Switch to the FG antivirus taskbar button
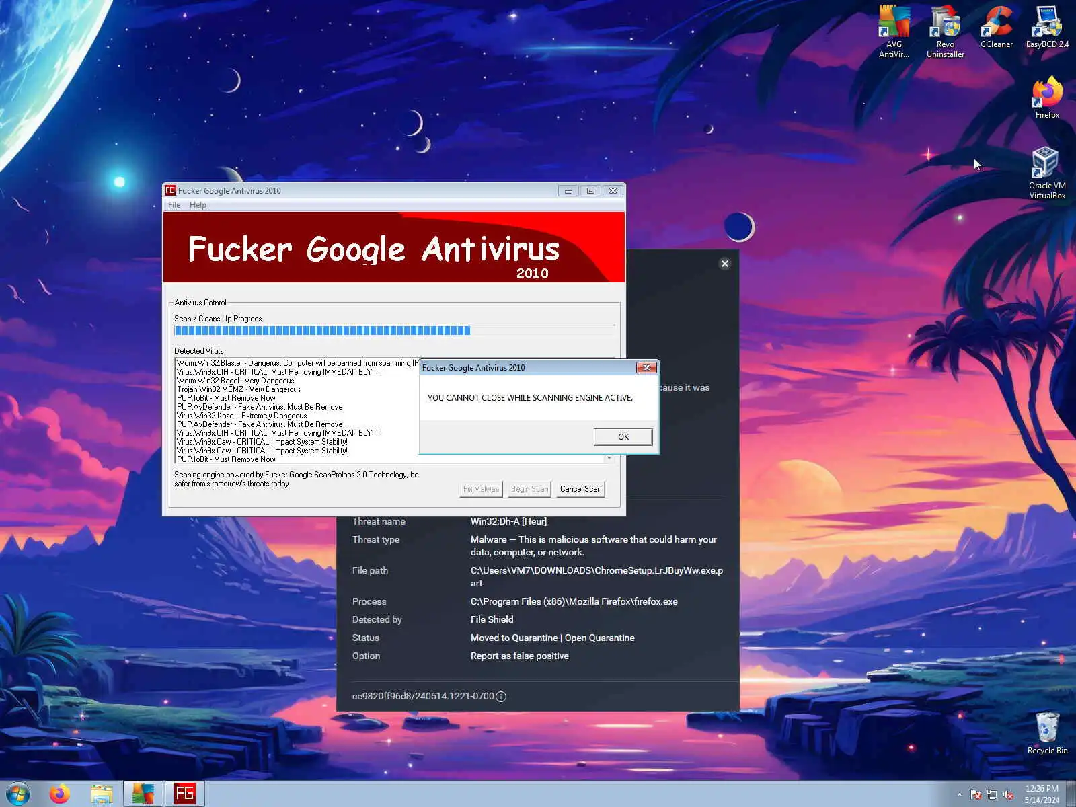This screenshot has width=1076, height=807. click(185, 794)
